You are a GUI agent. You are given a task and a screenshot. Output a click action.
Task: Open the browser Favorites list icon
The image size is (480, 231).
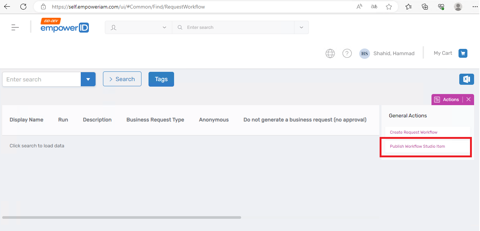click(x=409, y=7)
